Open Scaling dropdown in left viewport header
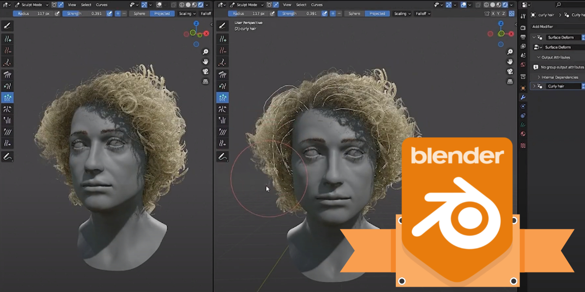Viewport: 585px width, 292px height. tap(187, 14)
